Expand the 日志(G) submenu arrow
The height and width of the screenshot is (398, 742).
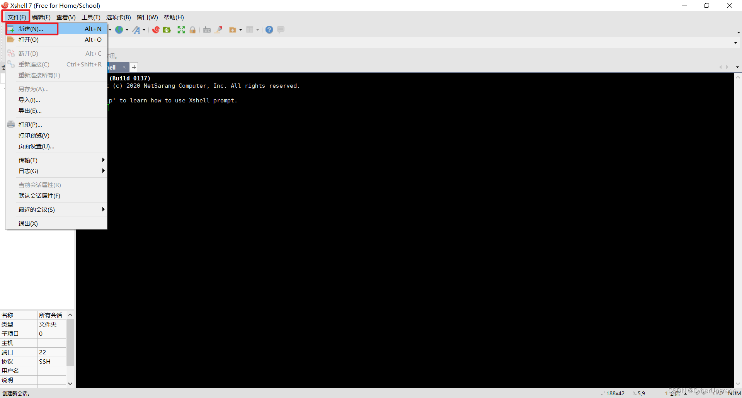coord(103,171)
